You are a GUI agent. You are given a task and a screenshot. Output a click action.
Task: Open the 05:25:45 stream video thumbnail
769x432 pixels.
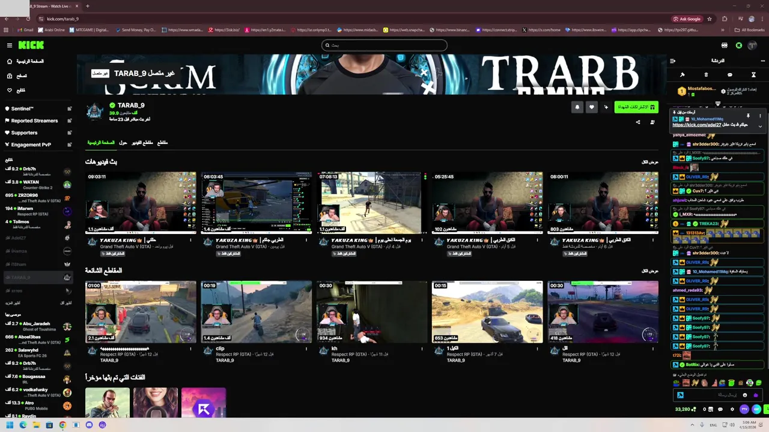[487, 203]
